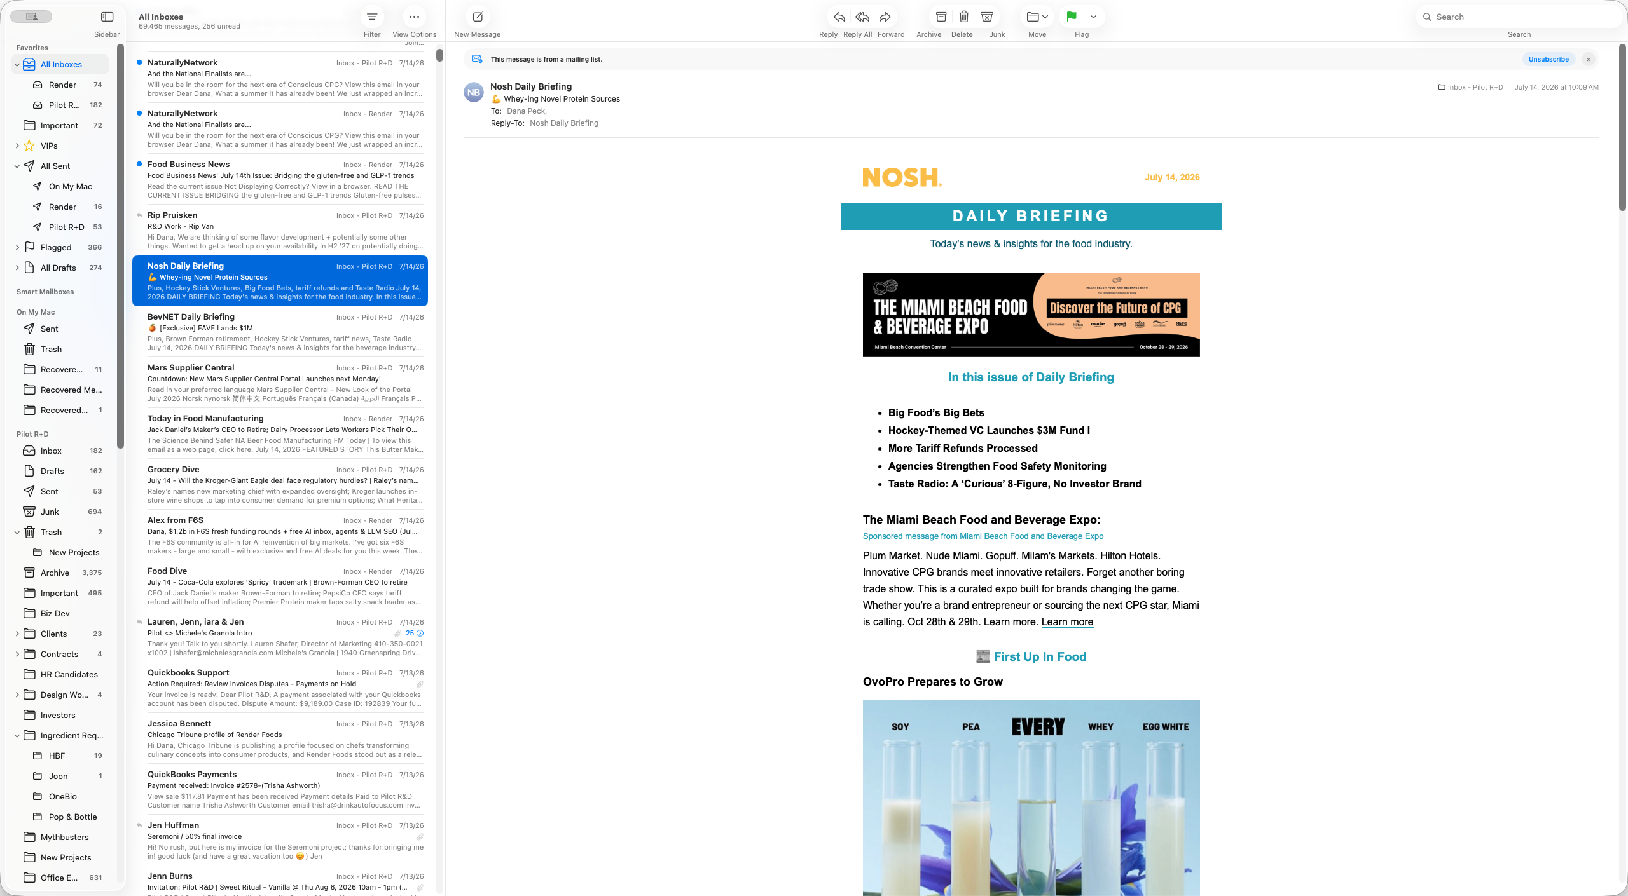Open the Jen Huffman Seremoni invoice email

click(280, 840)
